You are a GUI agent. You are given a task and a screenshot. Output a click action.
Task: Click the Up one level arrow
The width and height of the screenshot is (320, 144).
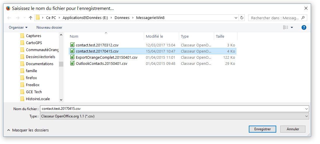click(x=30, y=18)
